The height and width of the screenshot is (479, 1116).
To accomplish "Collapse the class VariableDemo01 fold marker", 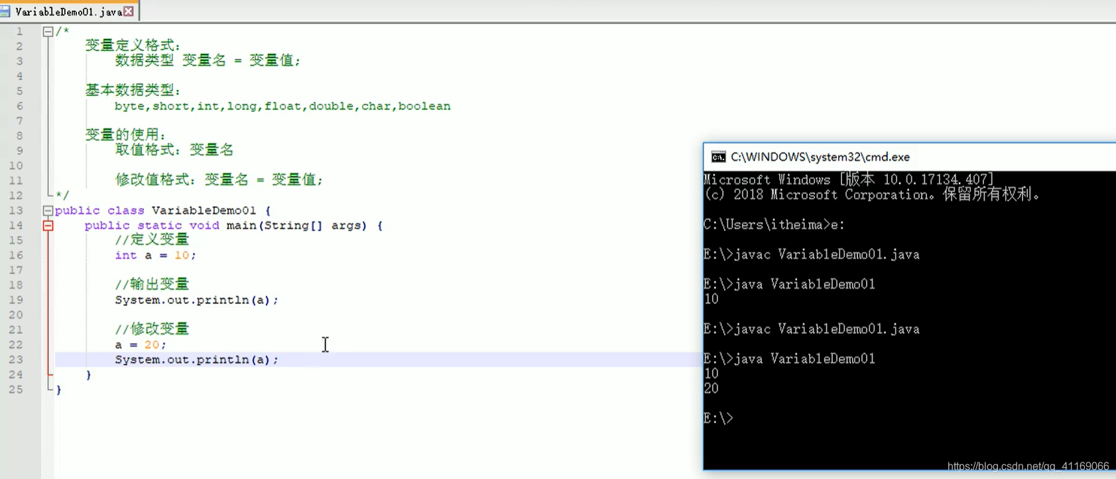I will (x=48, y=211).
